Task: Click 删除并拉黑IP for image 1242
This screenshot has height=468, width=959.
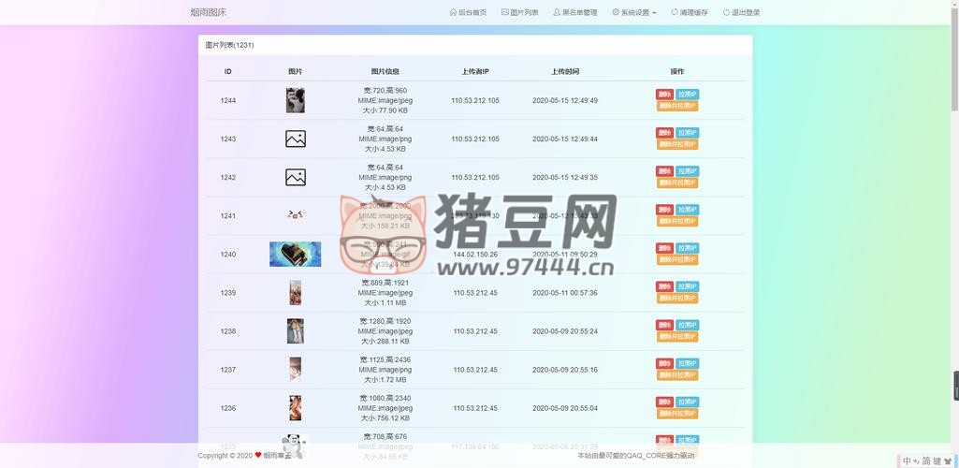Action: coord(676,183)
